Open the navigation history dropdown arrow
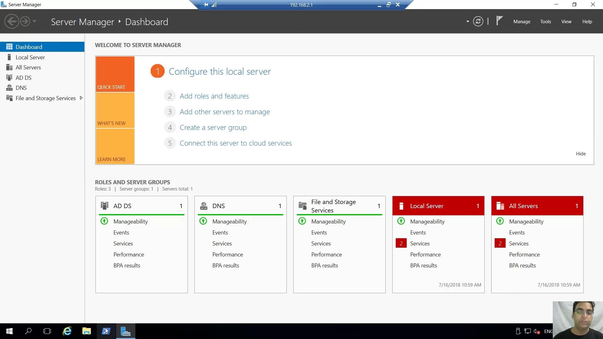The image size is (603, 339). point(35,21)
